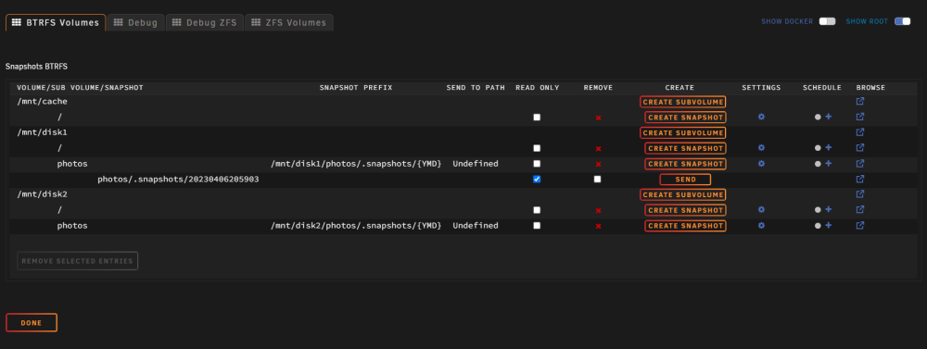Check read only for /mnt/cache root
927x349 pixels.
pyautogui.click(x=537, y=117)
